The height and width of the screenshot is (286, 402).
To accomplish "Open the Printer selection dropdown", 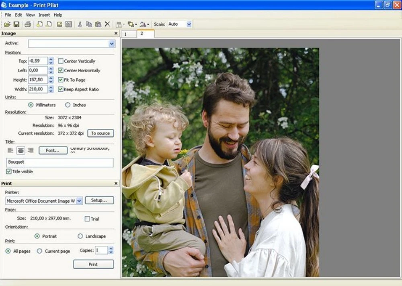I will (79, 201).
